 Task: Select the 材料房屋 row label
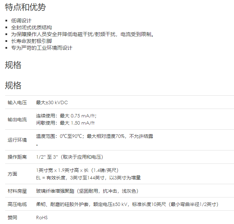[x=17, y=191]
